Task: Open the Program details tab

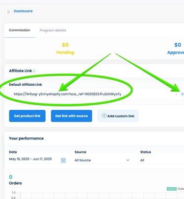Action: (53, 30)
